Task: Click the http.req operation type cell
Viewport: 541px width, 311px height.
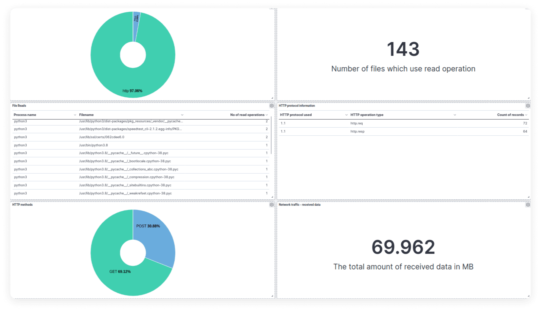Action: point(356,123)
